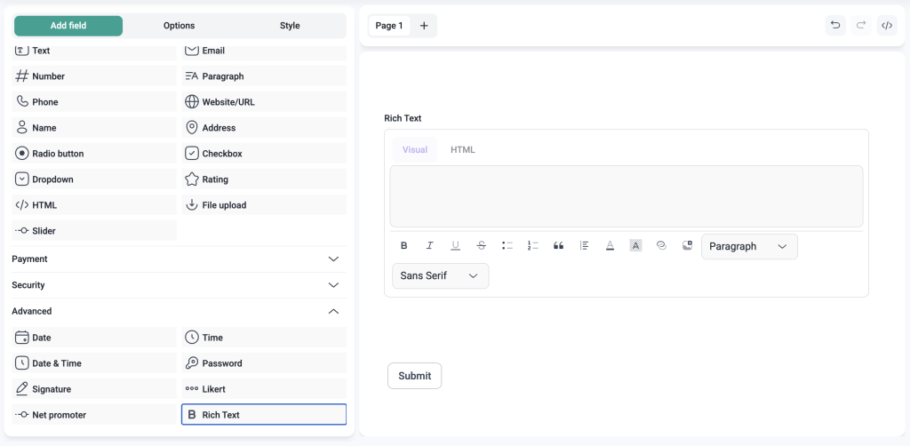Add a Net promoter field
The height and width of the screenshot is (446, 910).
coord(94,415)
